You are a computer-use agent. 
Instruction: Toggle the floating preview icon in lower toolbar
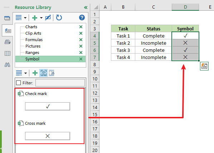click(x=52, y=73)
